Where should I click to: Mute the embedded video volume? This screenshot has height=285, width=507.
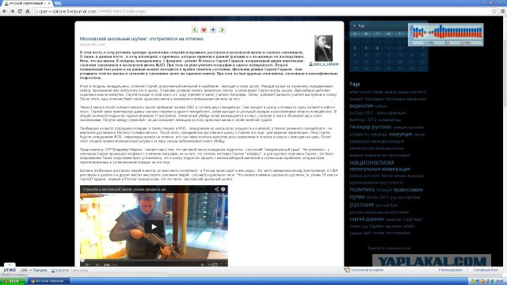pos(97,264)
